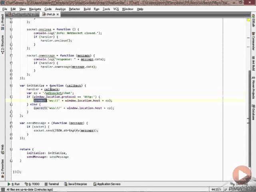Click the caret position indicator 44:20

(x=216, y=190)
